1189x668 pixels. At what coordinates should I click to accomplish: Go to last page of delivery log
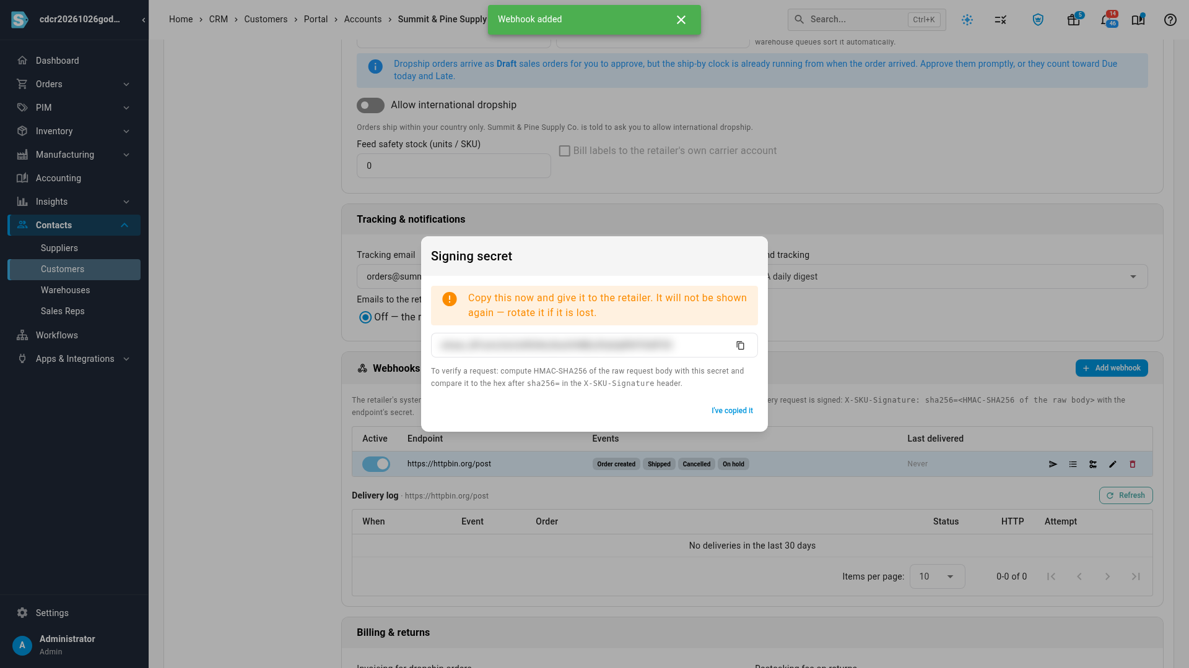click(x=1136, y=576)
